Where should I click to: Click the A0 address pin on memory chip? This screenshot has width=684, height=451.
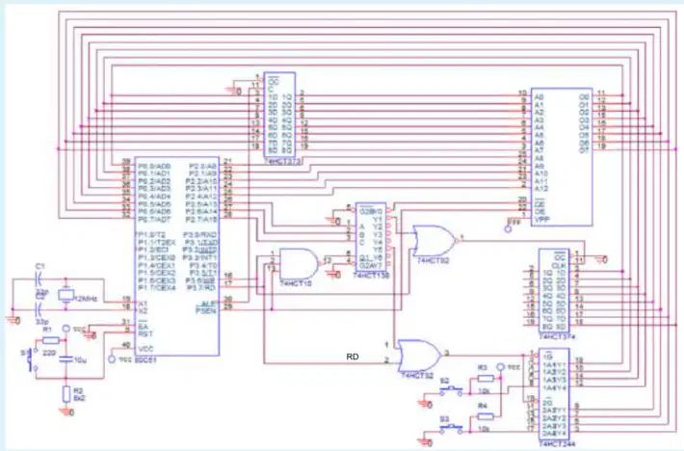click(x=539, y=97)
